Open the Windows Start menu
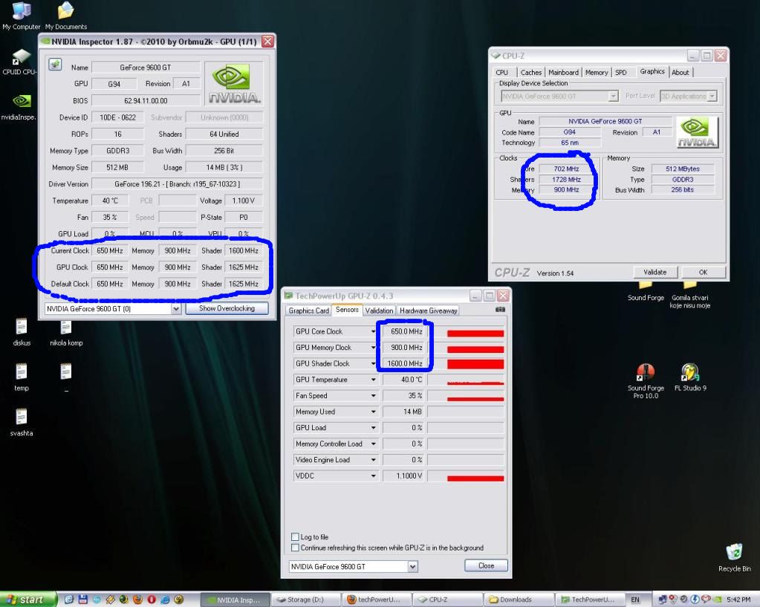 click(28, 600)
